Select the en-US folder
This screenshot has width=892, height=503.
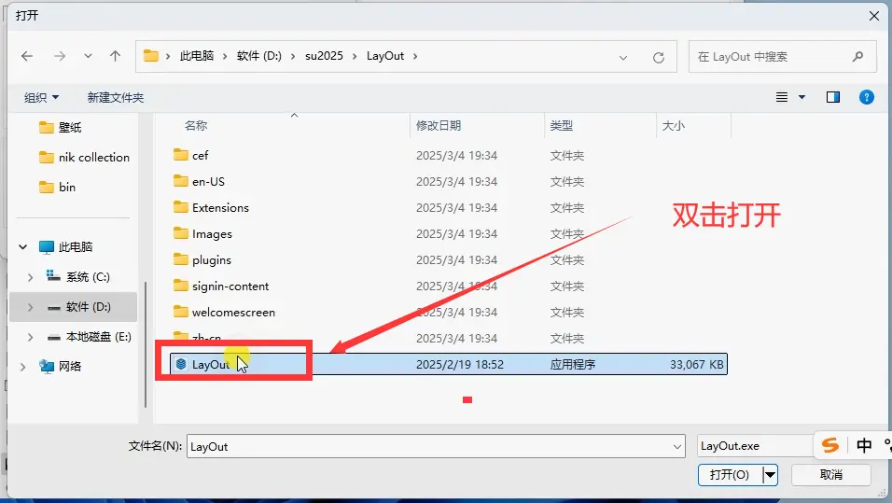(199, 182)
